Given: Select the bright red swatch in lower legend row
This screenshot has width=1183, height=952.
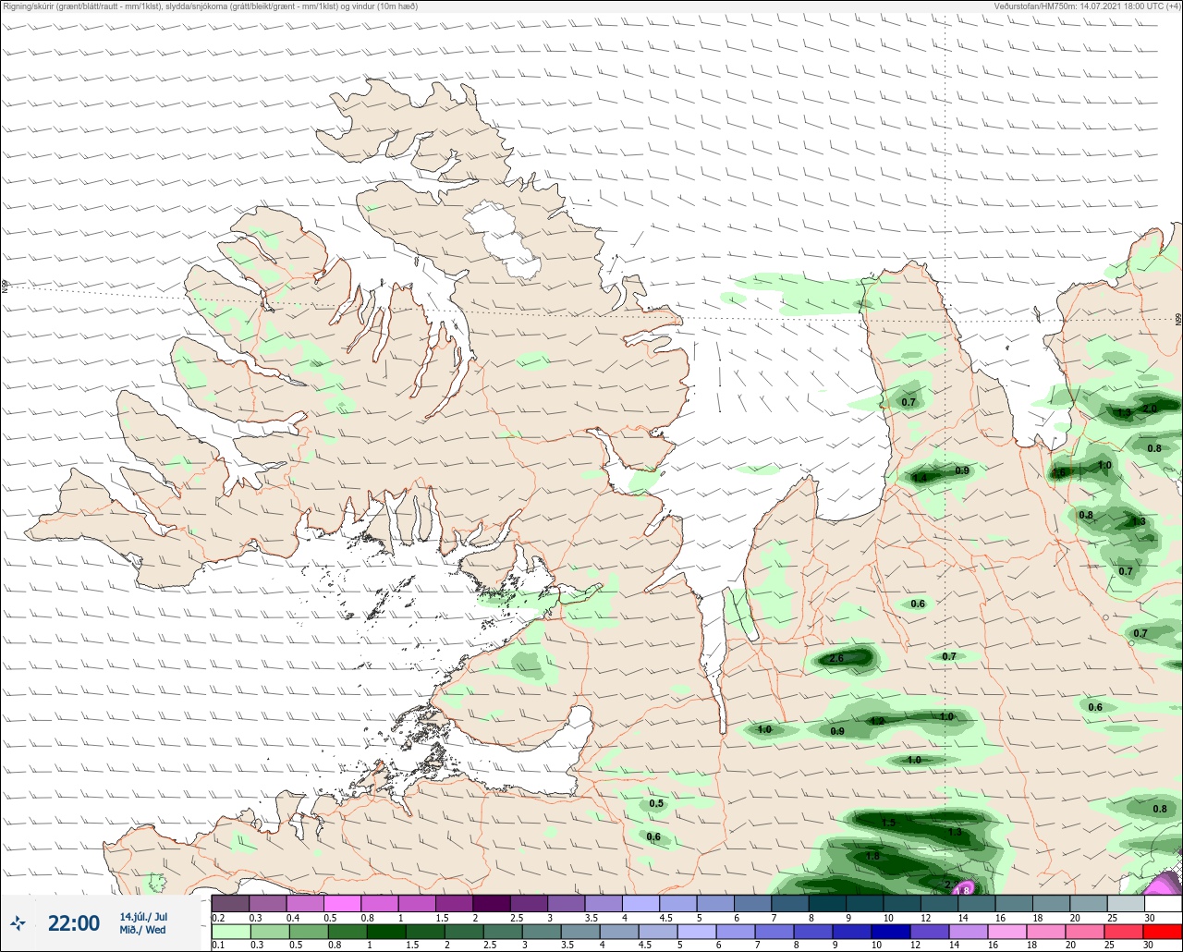Looking at the screenshot, I should [x=1162, y=932].
